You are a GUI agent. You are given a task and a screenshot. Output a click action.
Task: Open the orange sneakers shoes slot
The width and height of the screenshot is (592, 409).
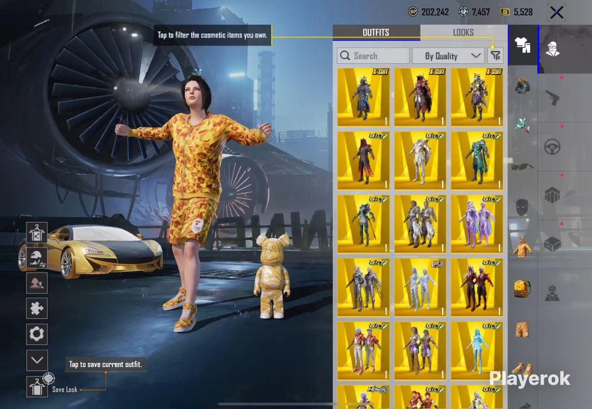coord(523,369)
